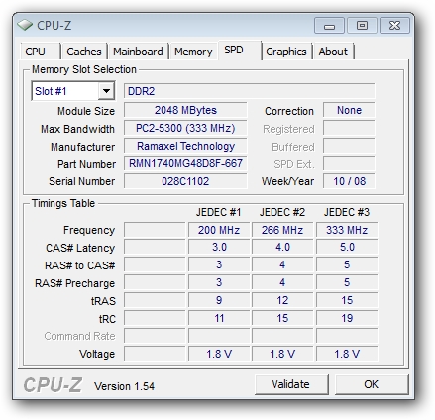Click the CPU-Z gem icon in title bar
The image size is (435, 420).
click(25, 25)
